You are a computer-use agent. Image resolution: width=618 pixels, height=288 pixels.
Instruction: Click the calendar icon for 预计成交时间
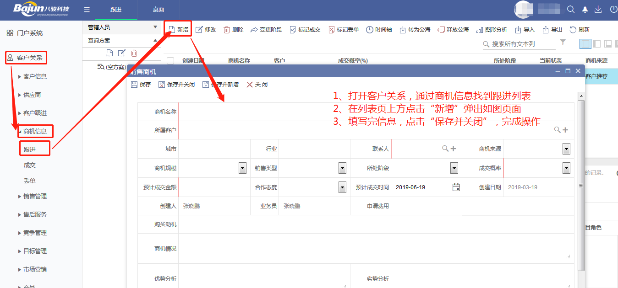click(456, 187)
